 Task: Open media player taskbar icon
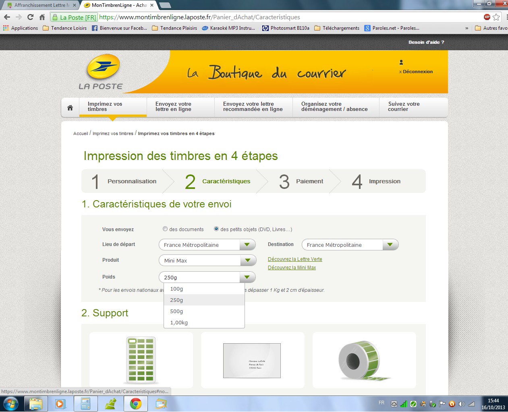[x=60, y=404]
